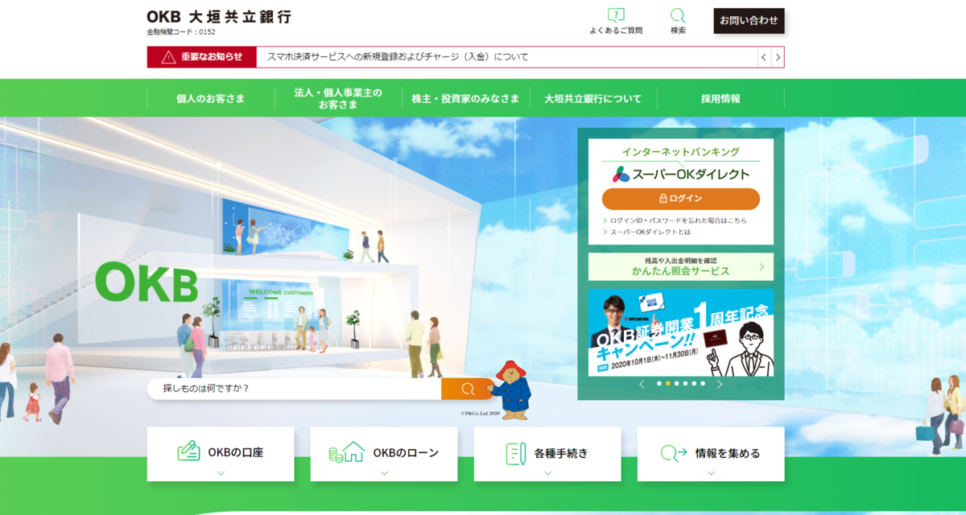This screenshot has height=515, width=966.
Task: Expand the OKBの口座 card chevron
Action: (x=221, y=473)
